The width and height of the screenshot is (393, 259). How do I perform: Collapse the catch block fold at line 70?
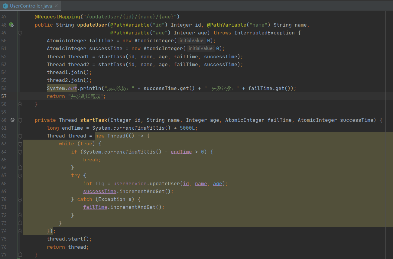click(x=20, y=199)
